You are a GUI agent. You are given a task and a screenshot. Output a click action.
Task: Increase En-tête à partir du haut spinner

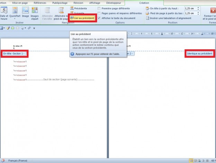[198, 7]
